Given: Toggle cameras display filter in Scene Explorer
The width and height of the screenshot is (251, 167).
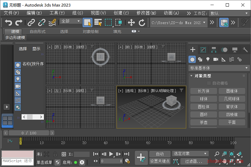Looking at the screenshot, I should 18,86.
